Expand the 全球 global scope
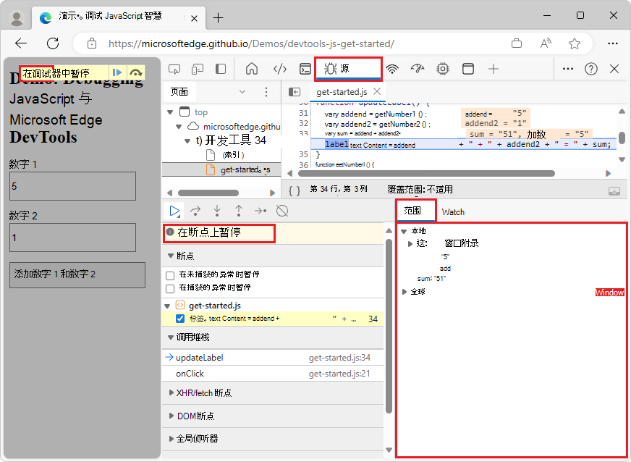 pos(405,292)
